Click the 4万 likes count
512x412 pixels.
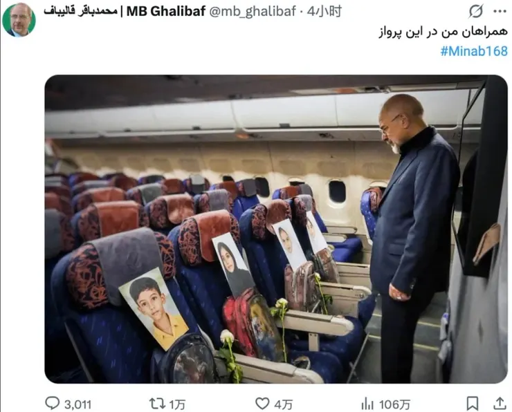pyautogui.click(x=283, y=405)
